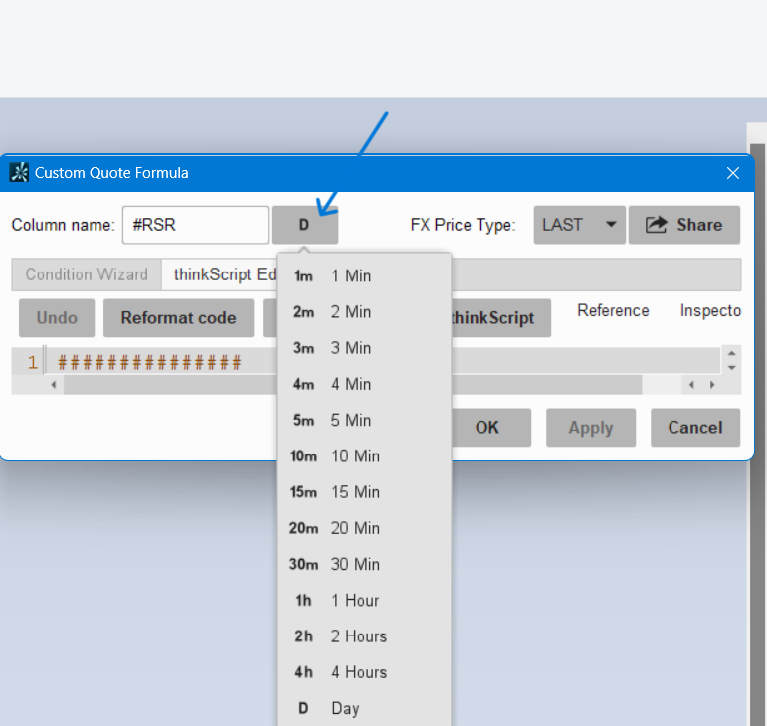
Task: Pick Day aggregation from the list
Action: (x=363, y=708)
